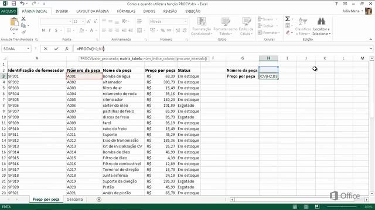Open the Inserir cells dropdown
375x210 pixels.
(268, 19)
